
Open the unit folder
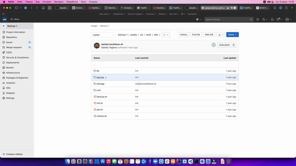(x=99, y=90)
